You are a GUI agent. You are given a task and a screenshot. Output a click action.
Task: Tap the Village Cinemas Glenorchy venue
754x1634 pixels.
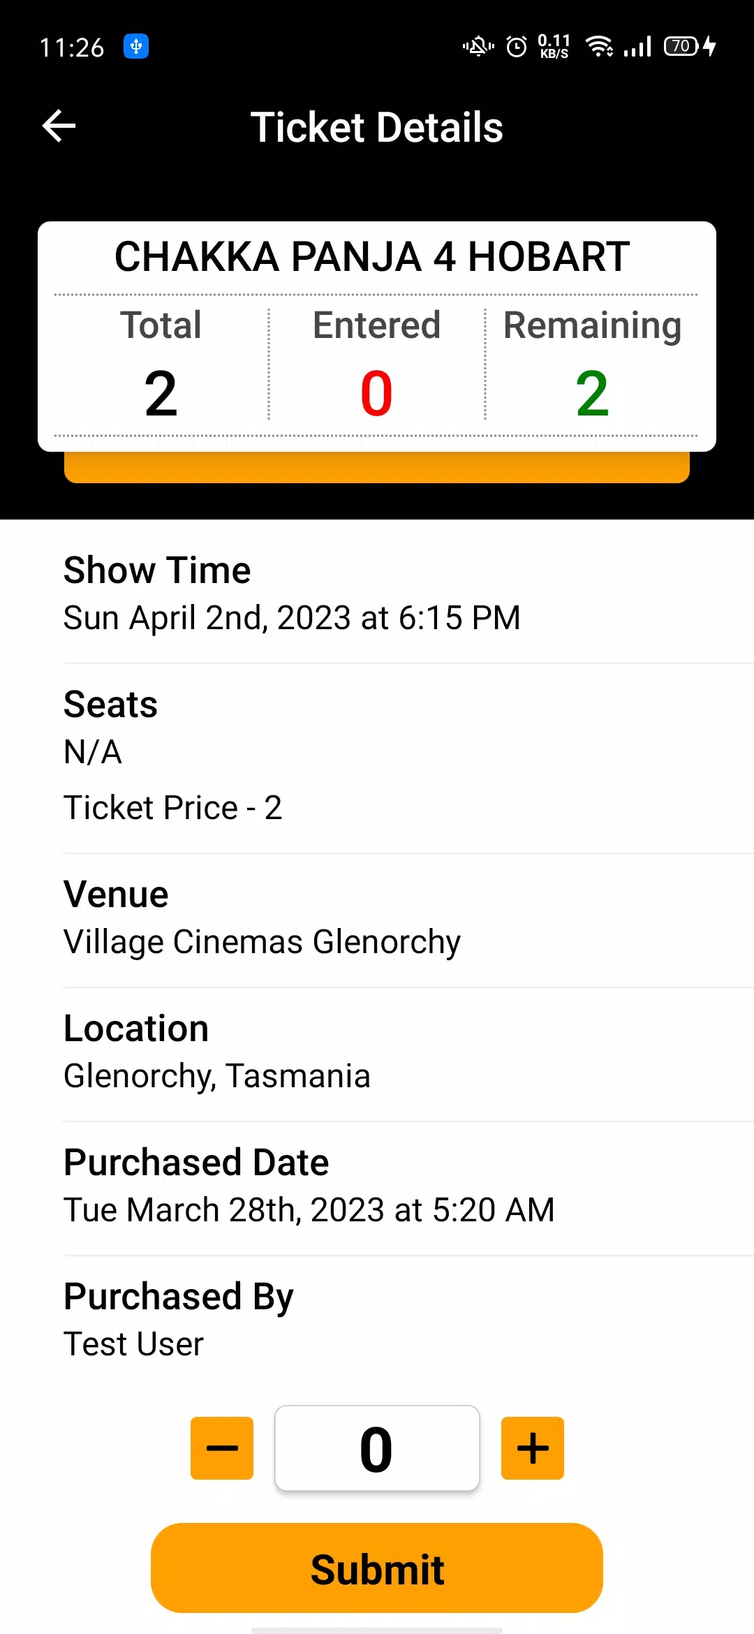262,942
